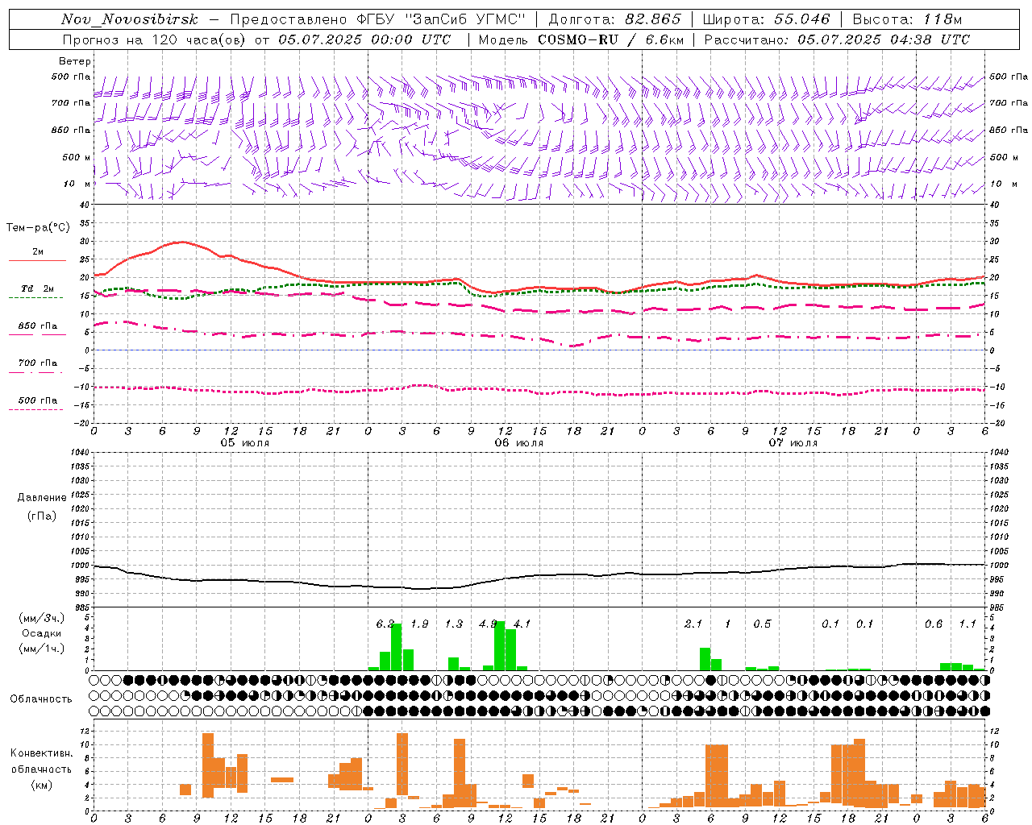Click the "Осадки" precipitation label
Viewport: 1032px width, 825px height.
coord(41,633)
